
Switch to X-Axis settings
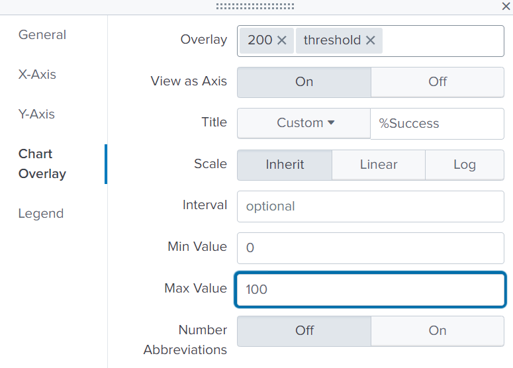(x=37, y=75)
